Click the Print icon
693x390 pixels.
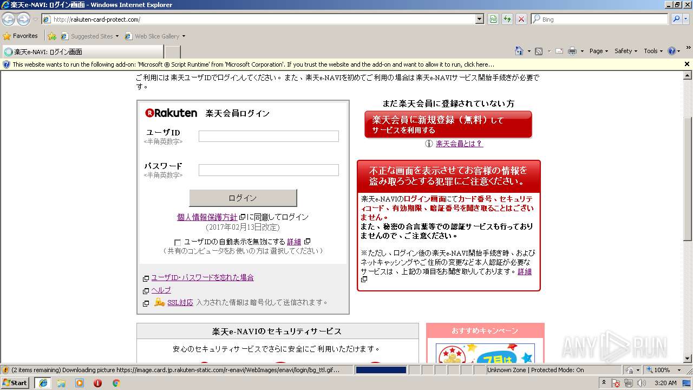(x=572, y=51)
